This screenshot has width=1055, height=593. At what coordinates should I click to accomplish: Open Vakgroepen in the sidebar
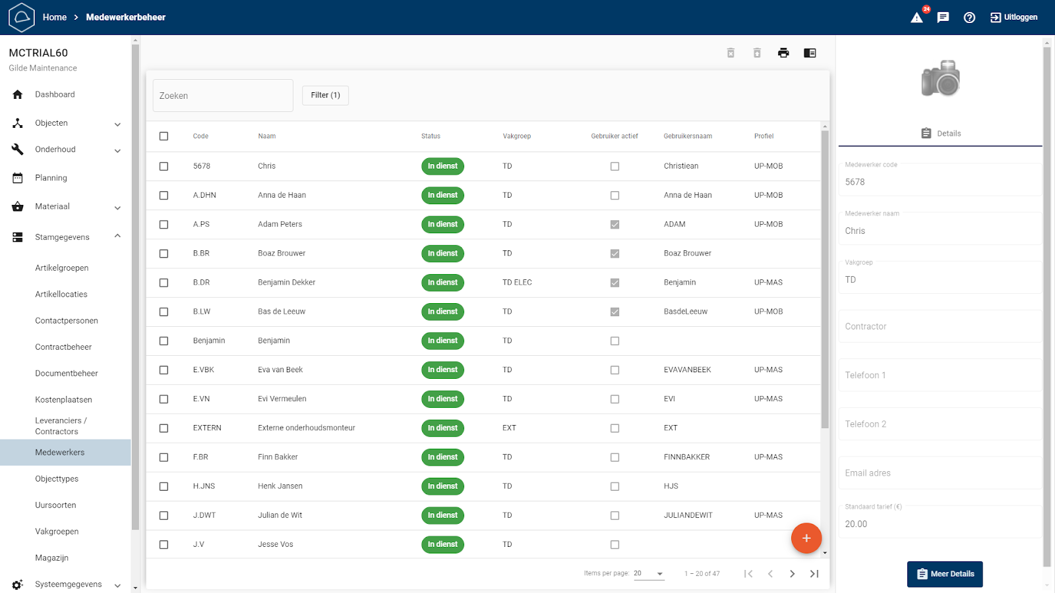point(57,532)
